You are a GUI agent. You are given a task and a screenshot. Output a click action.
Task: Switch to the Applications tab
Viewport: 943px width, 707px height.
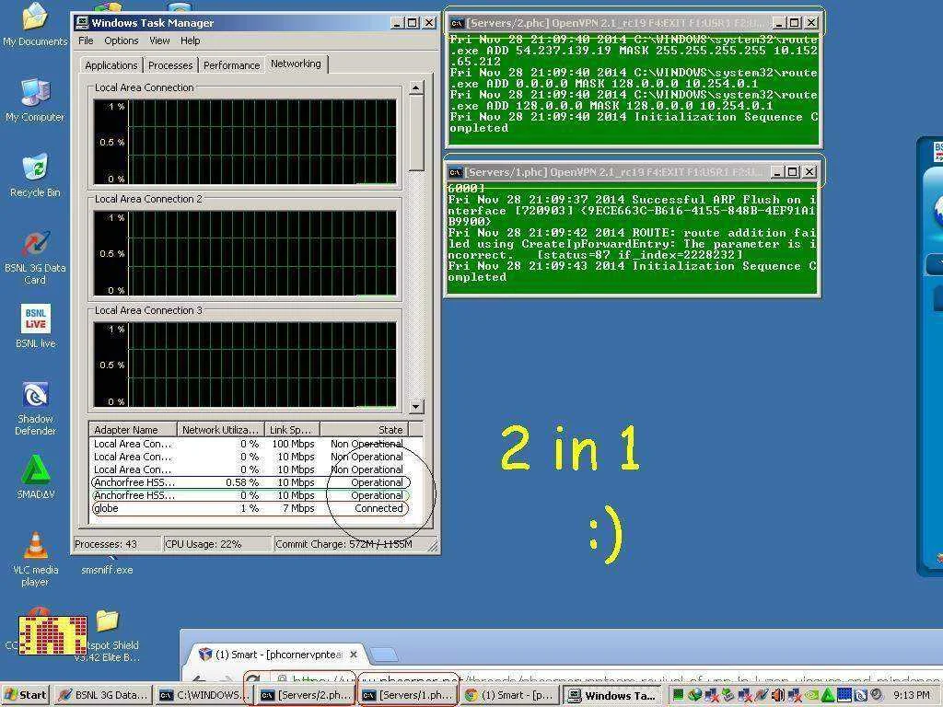111,65
